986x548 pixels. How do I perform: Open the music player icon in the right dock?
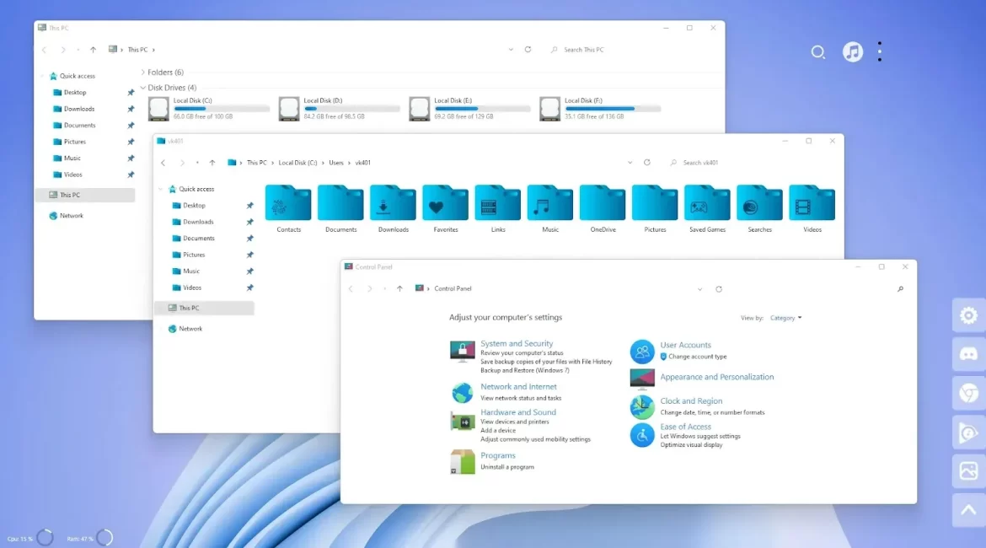[968, 432]
